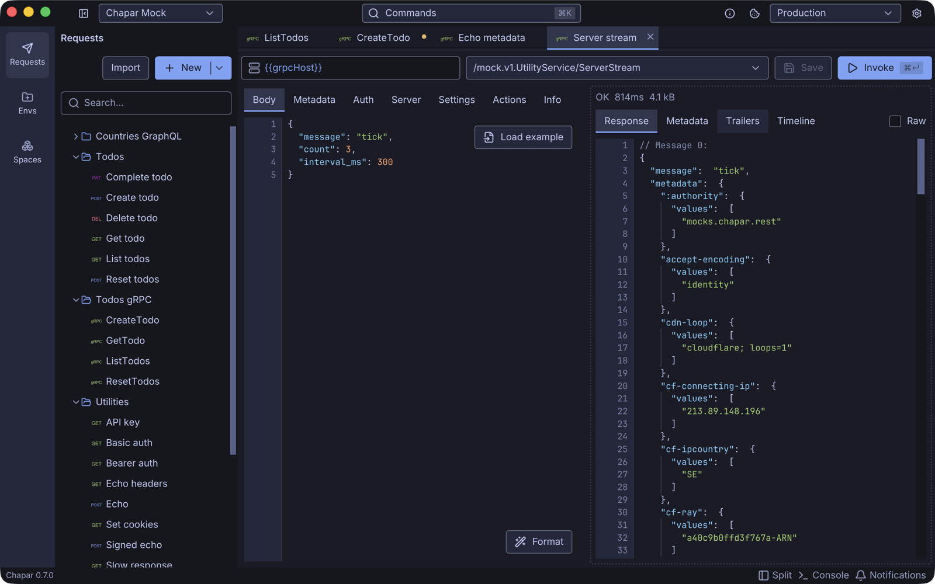Click the search icon in requests search box
Viewport: 935px width, 584px height.
point(74,103)
